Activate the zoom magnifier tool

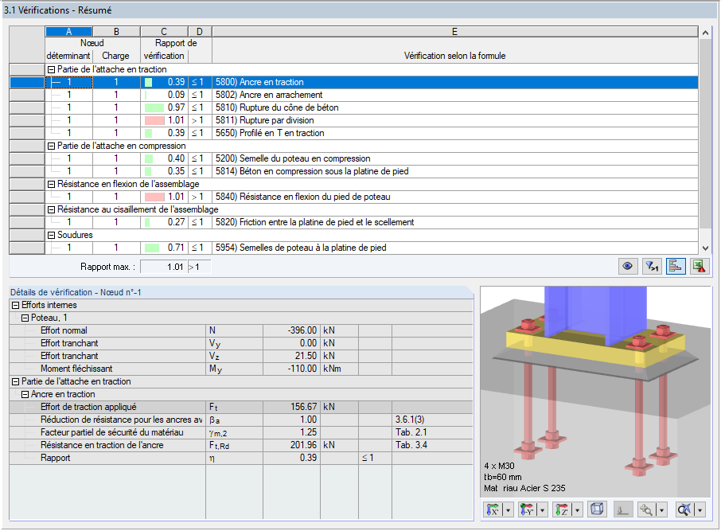click(x=646, y=510)
